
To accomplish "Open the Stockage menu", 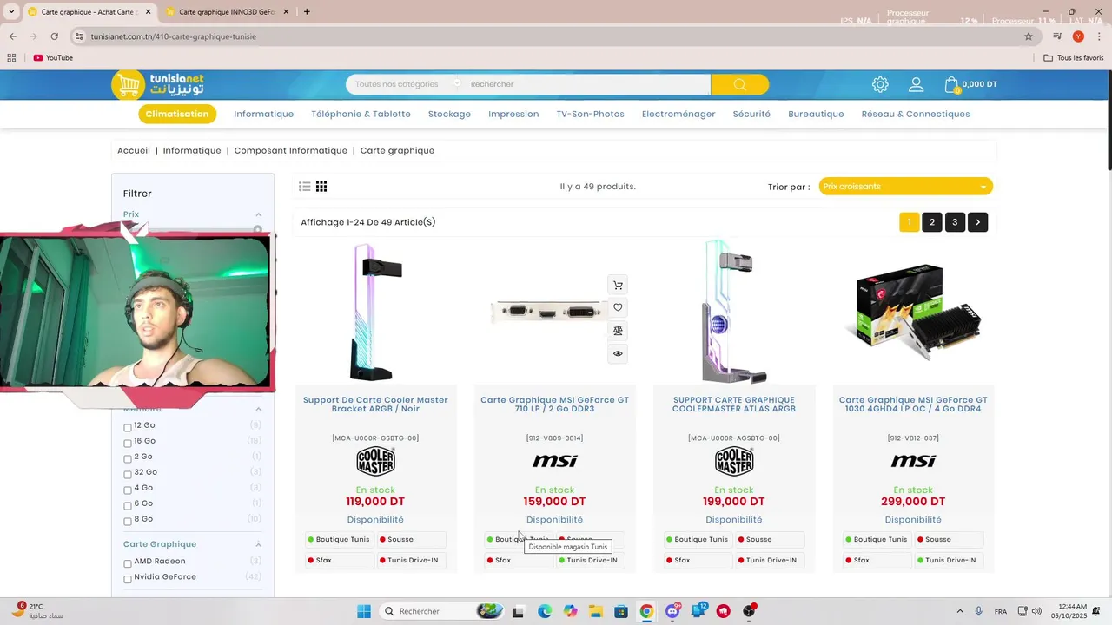I will coord(449,114).
